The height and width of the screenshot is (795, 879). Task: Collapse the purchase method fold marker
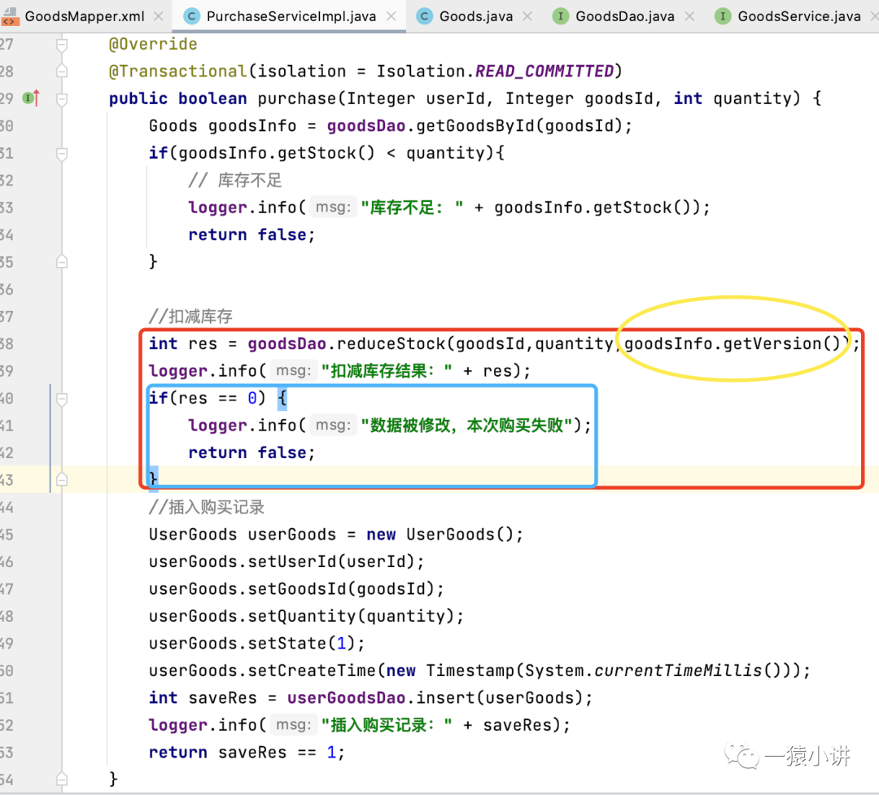(62, 98)
